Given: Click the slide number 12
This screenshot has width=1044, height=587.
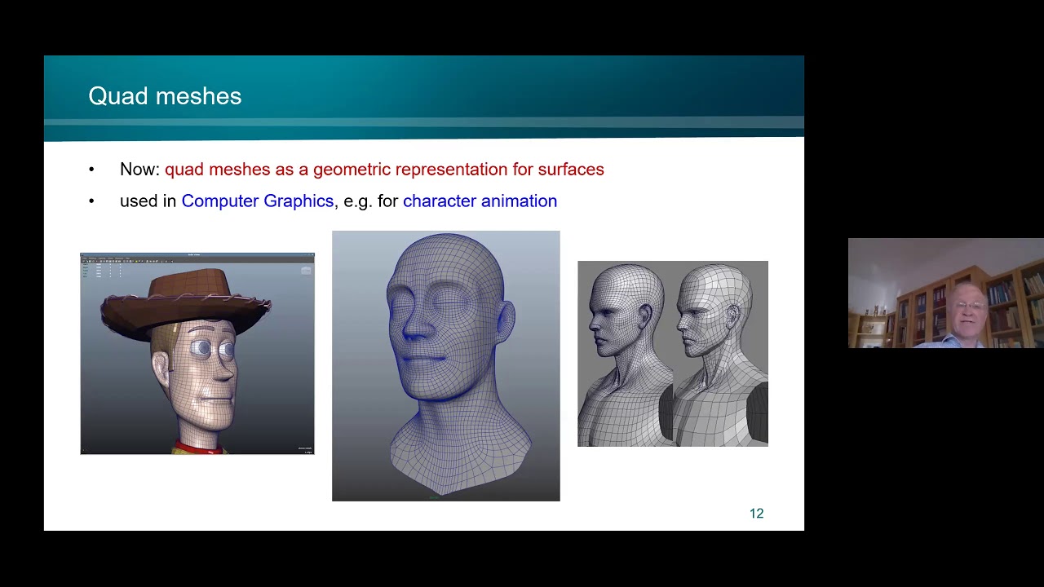Looking at the screenshot, I should [756, 514].
